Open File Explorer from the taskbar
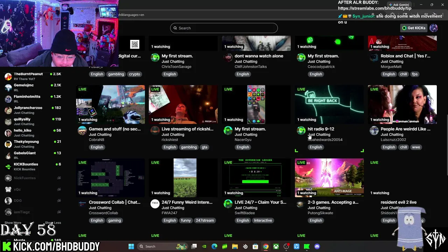Viewport: 448px width, 252px height. click(x=235, y=246)
